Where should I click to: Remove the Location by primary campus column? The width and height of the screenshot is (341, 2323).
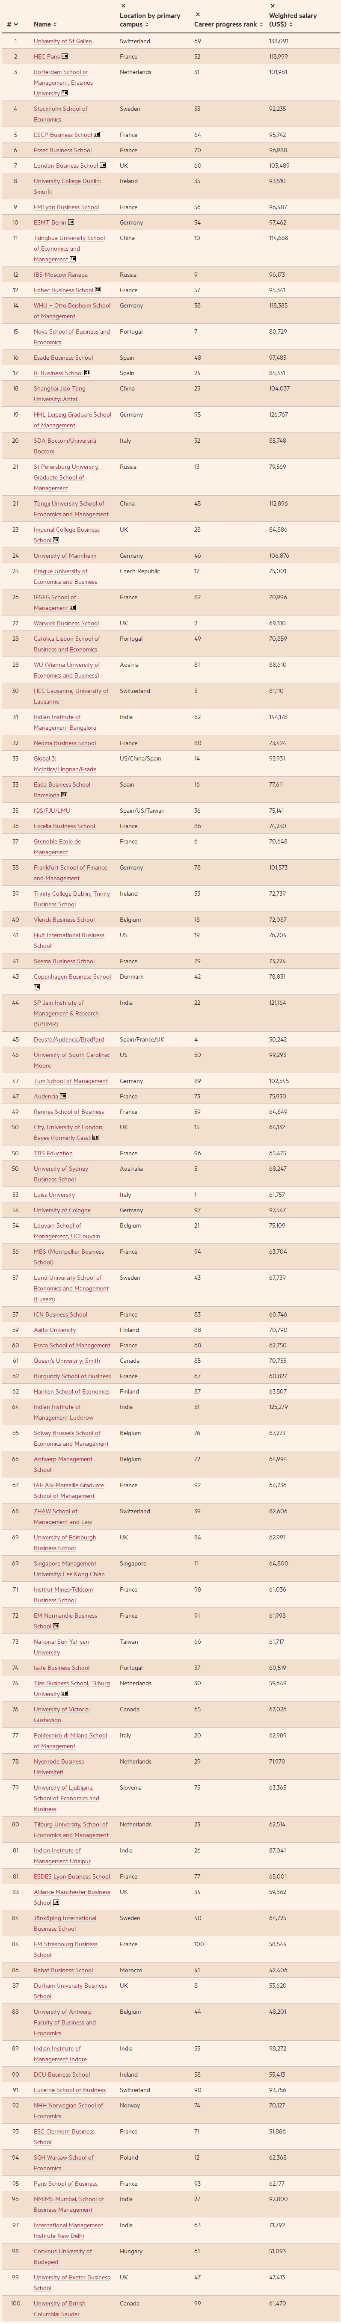pos(124,6)
